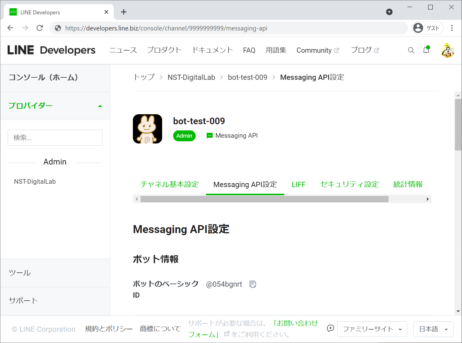Reload the page with the refresh icon
The width and height of the screenshot is (462, 343).
coord(40,28)
